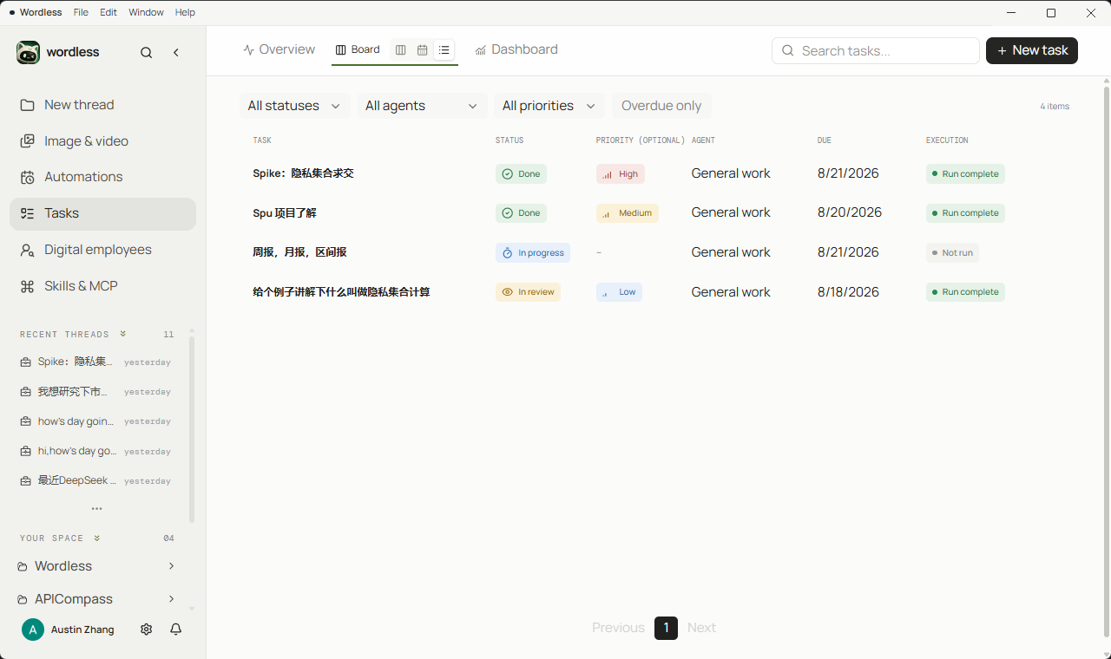This screenshot has width=1111, height=659.
Task: Switch to the Dashboard tab
Action: [x=516, y=49]
